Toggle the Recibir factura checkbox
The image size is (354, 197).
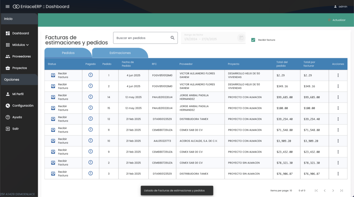point(253,40)
